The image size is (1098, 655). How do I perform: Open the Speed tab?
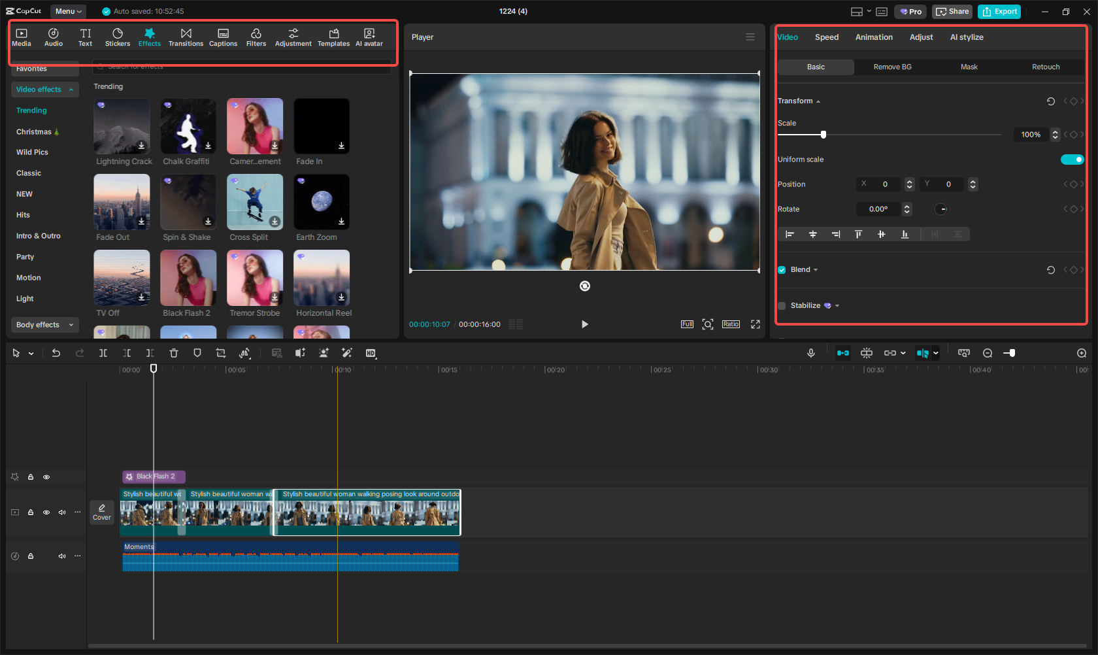[x=826, y=37]
